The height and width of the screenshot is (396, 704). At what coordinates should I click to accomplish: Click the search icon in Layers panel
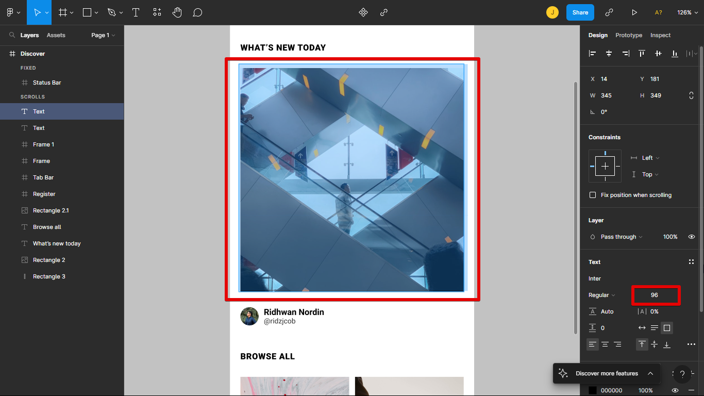pyautogui.click(x=12, y=35)
